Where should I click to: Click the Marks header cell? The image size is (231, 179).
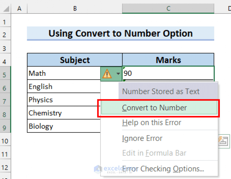coord(168,60)
